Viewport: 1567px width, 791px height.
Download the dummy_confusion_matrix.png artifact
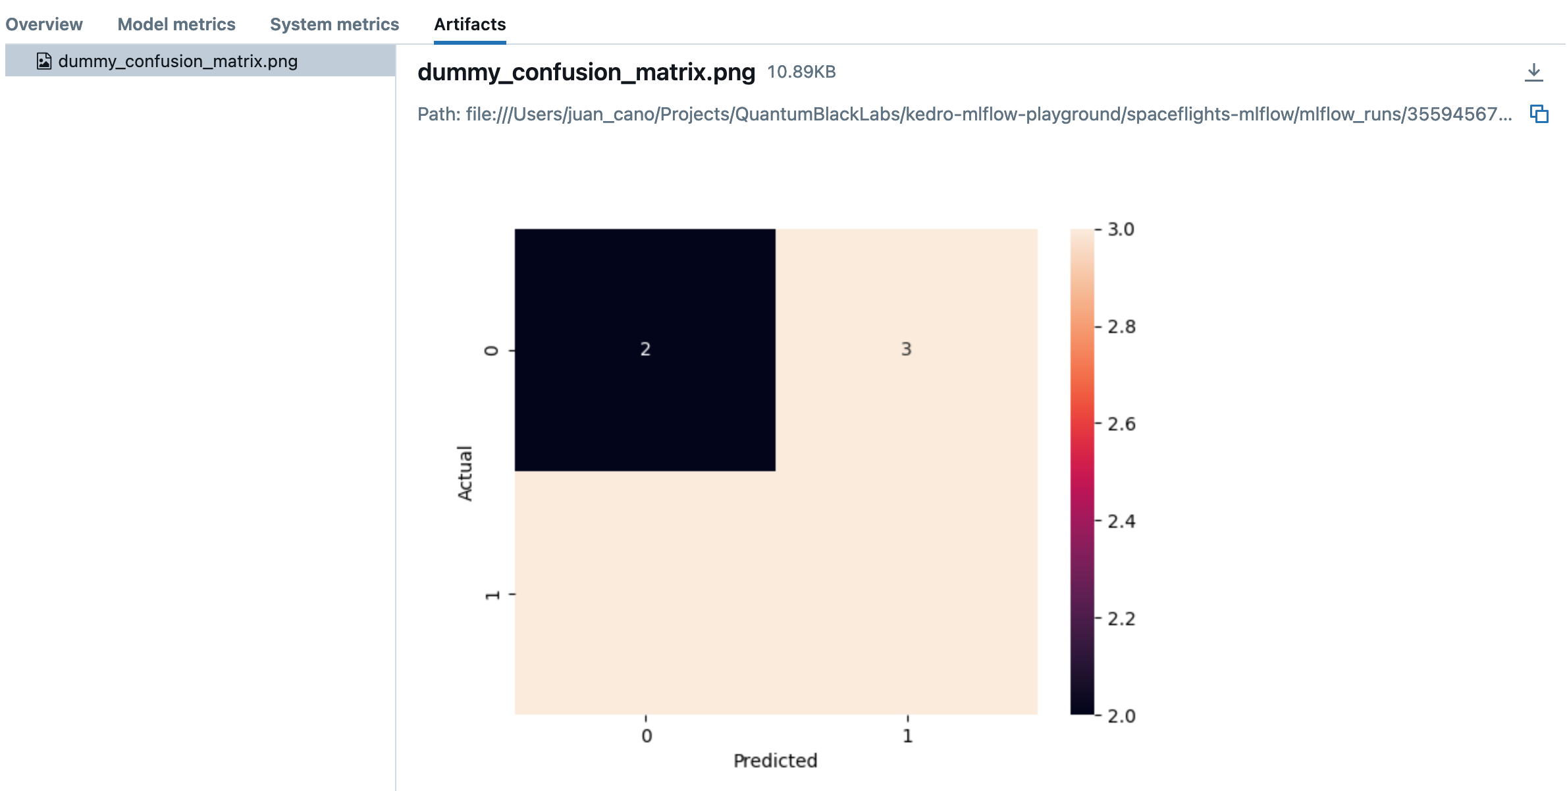[1533, 72]
